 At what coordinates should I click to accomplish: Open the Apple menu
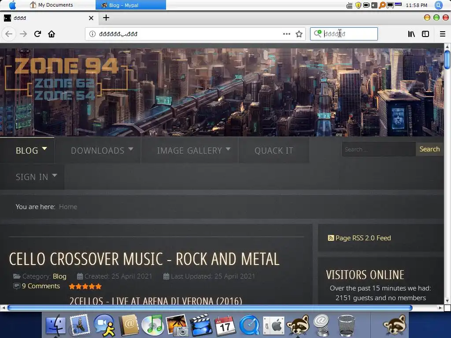point(12,5)
